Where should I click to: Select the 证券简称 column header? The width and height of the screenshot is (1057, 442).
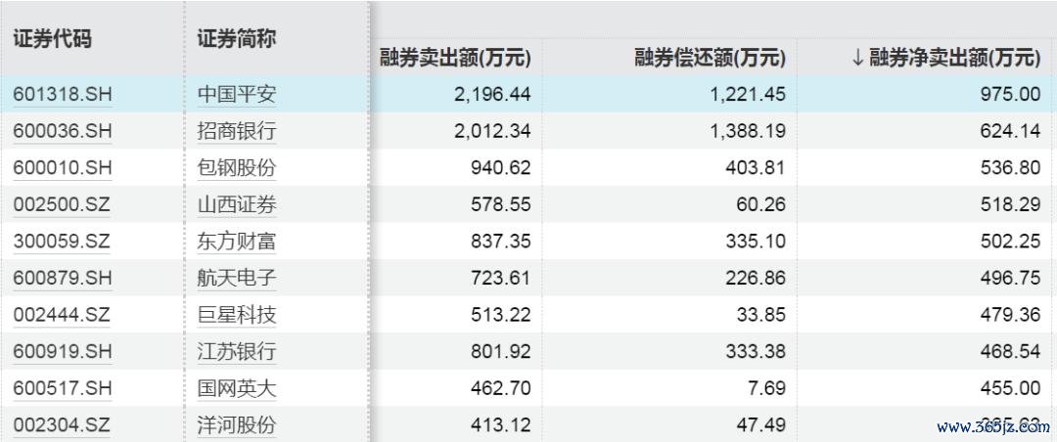[x=237, y=38]
